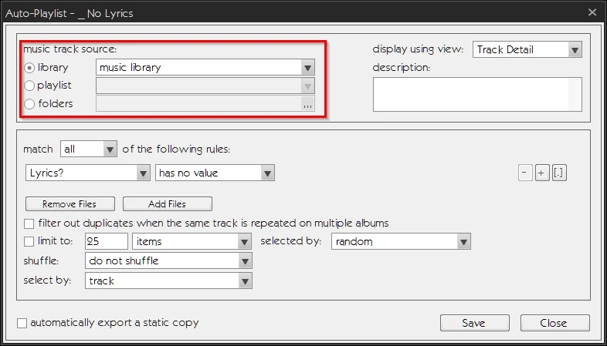Enable automatically export a static copy
The image size is (607, 346).
[22, 323]
